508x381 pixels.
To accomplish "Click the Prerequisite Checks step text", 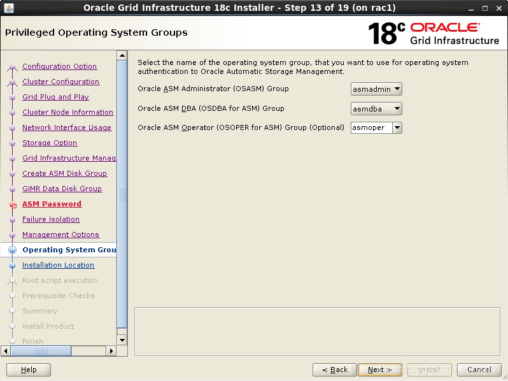I will coord(59,296).
